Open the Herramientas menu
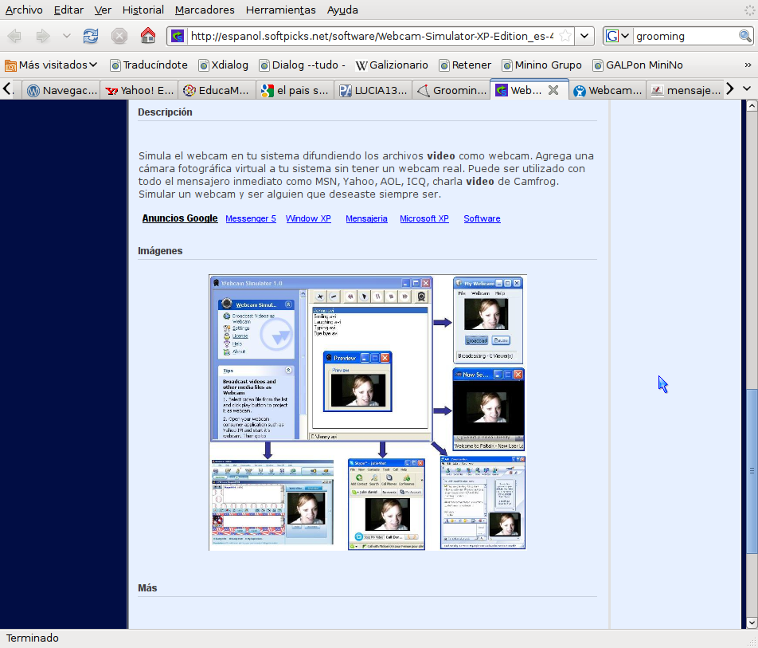The width and height of the screenshot is (758, 648). pos(280,10)
